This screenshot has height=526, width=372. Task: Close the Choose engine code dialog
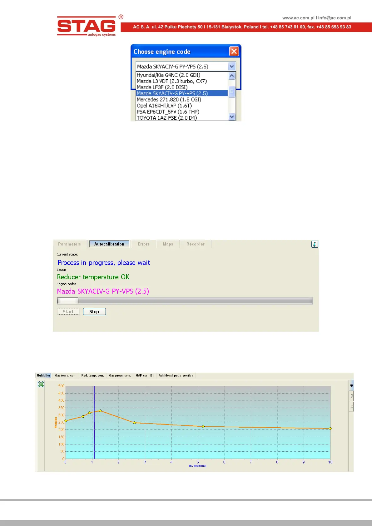(234, 51)
